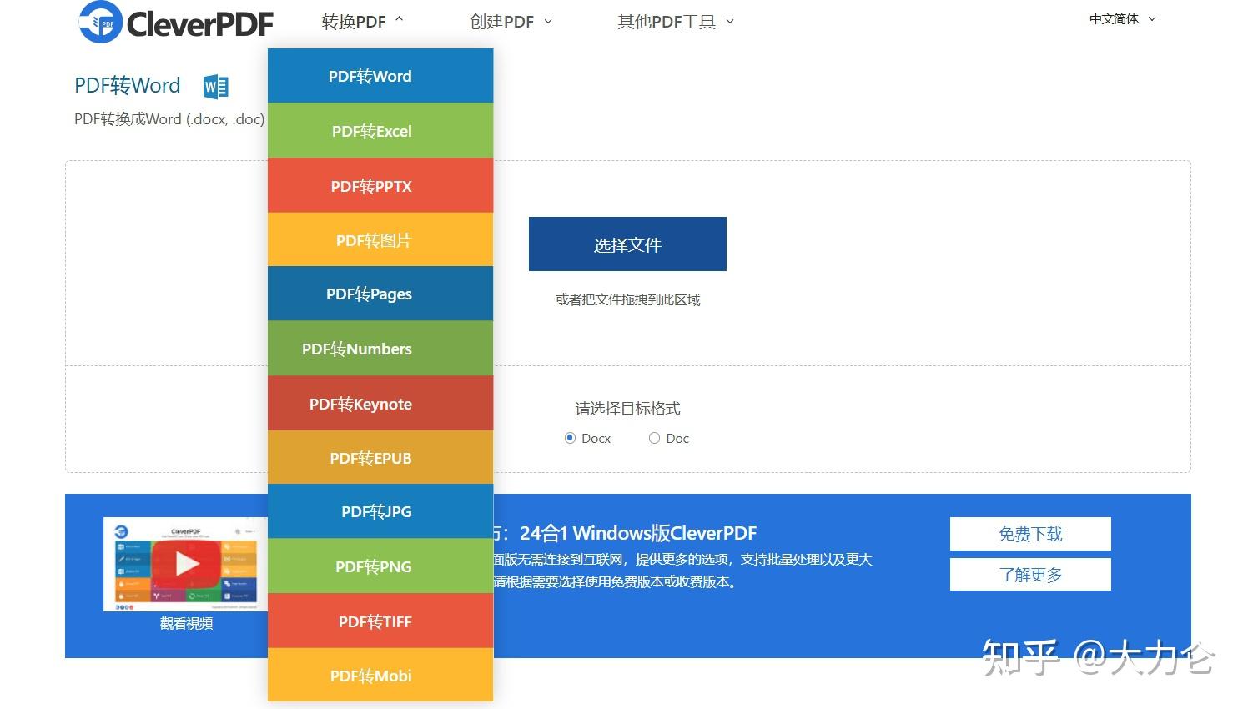Click the CleverPDF logo

(x=176, y=23)
